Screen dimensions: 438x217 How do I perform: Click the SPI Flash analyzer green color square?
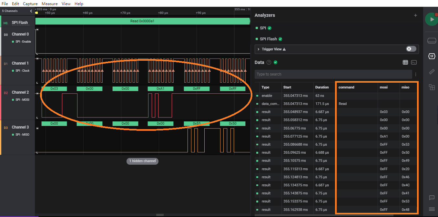coord(257,39)
